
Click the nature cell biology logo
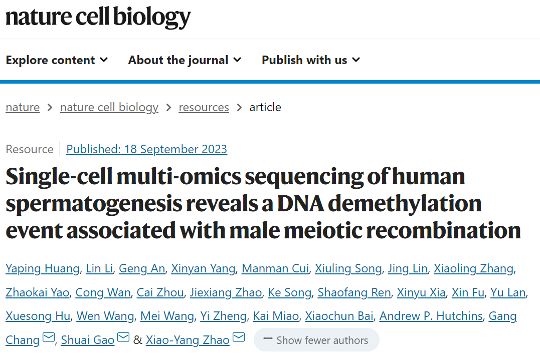(98, 17)
